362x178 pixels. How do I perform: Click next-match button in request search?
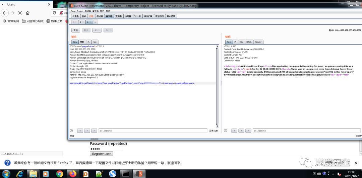(94, 131)
